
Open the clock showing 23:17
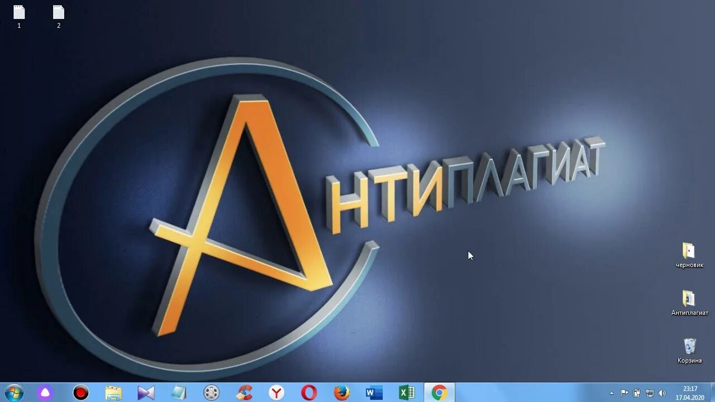[x=690, y=393]
